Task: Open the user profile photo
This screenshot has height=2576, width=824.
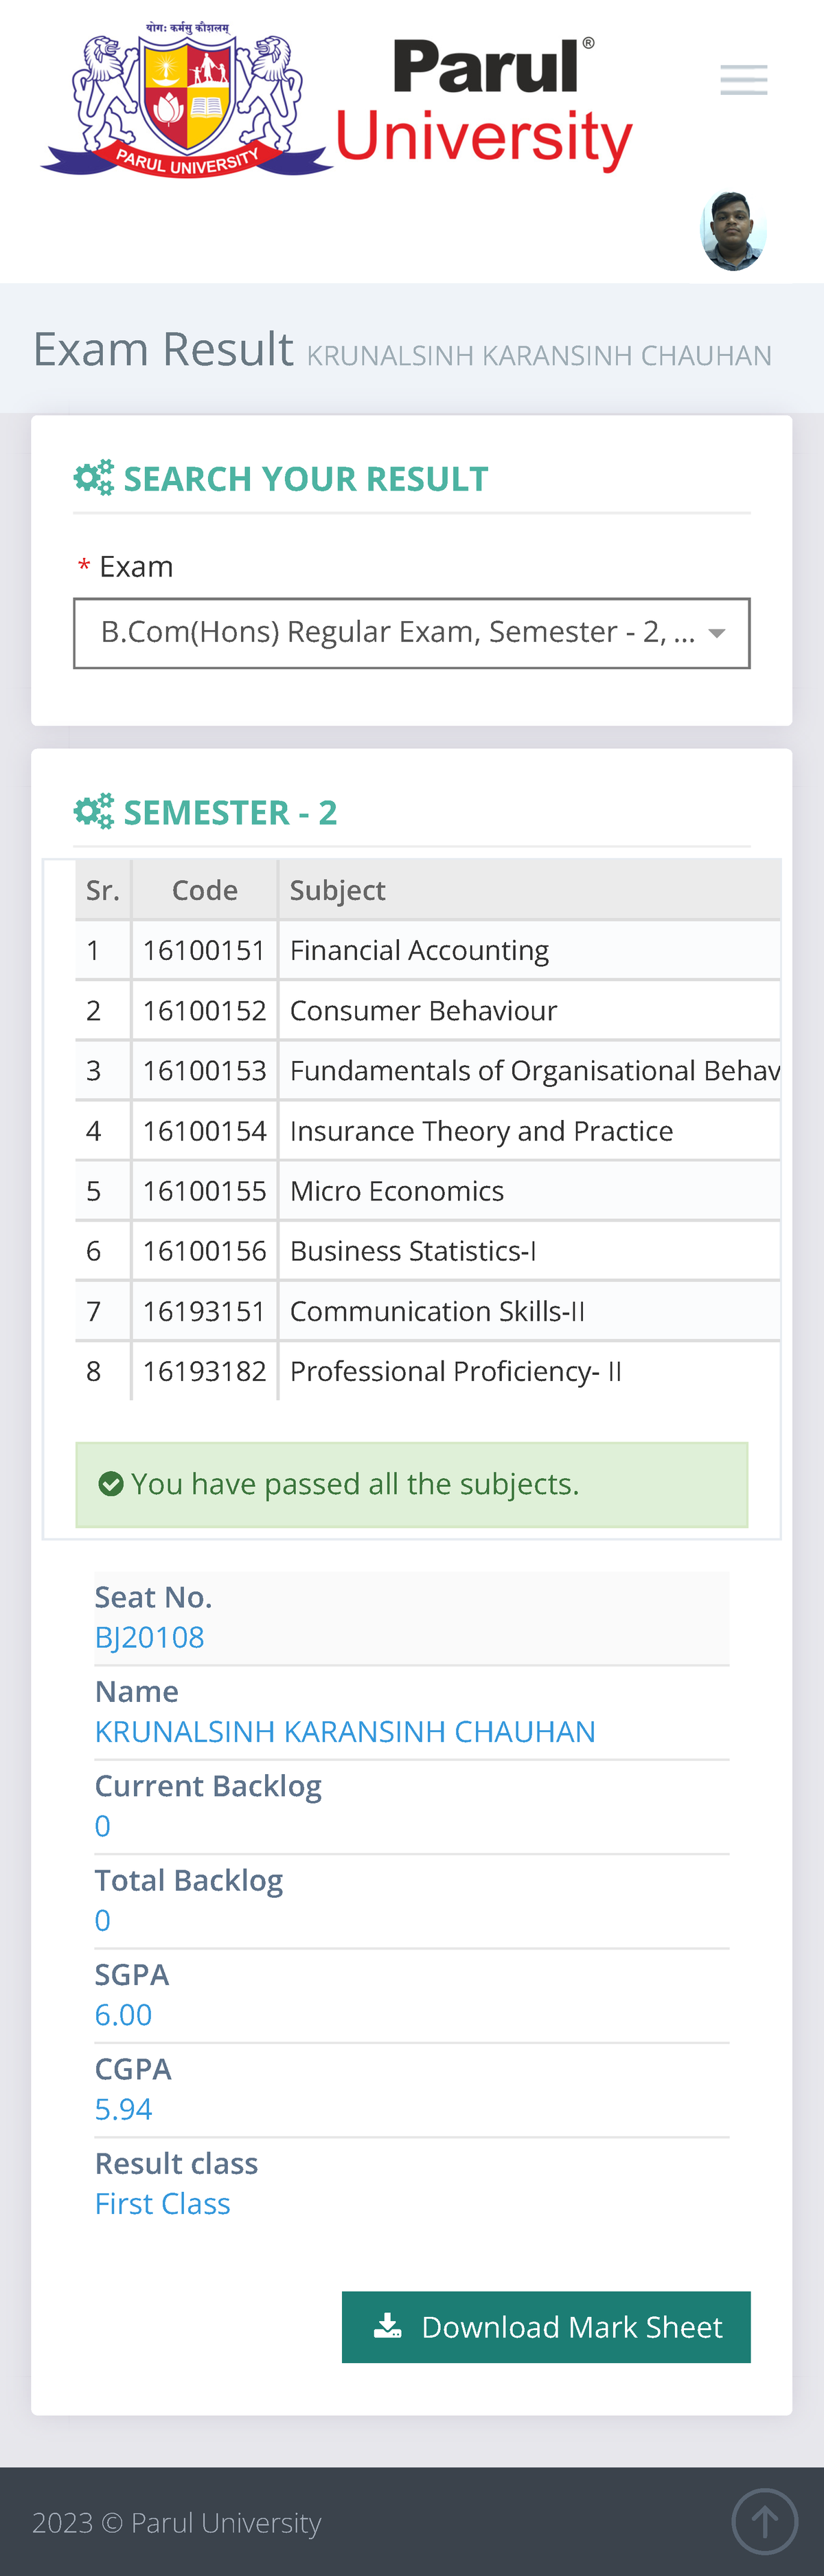Action: [734, 231]
